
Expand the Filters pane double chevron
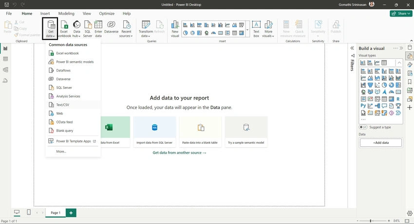pos(352,48)
